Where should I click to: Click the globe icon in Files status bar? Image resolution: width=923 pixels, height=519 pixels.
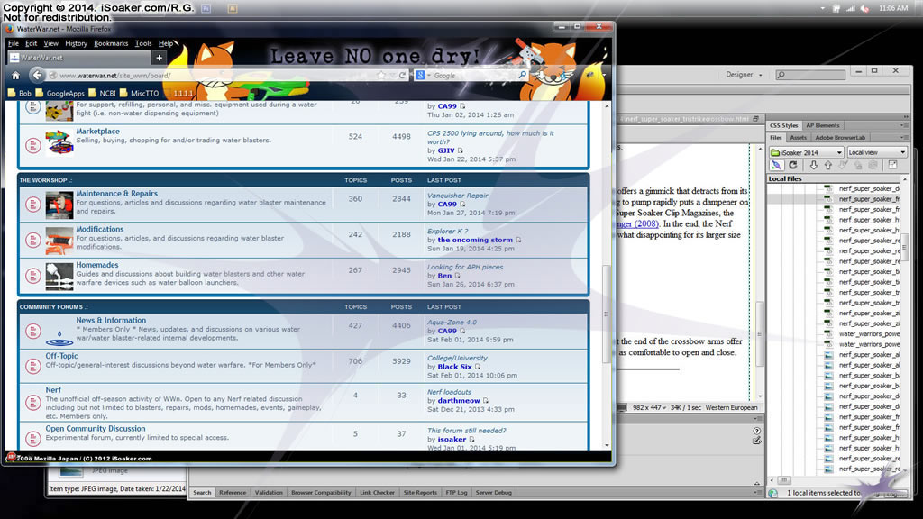[772, 493]
